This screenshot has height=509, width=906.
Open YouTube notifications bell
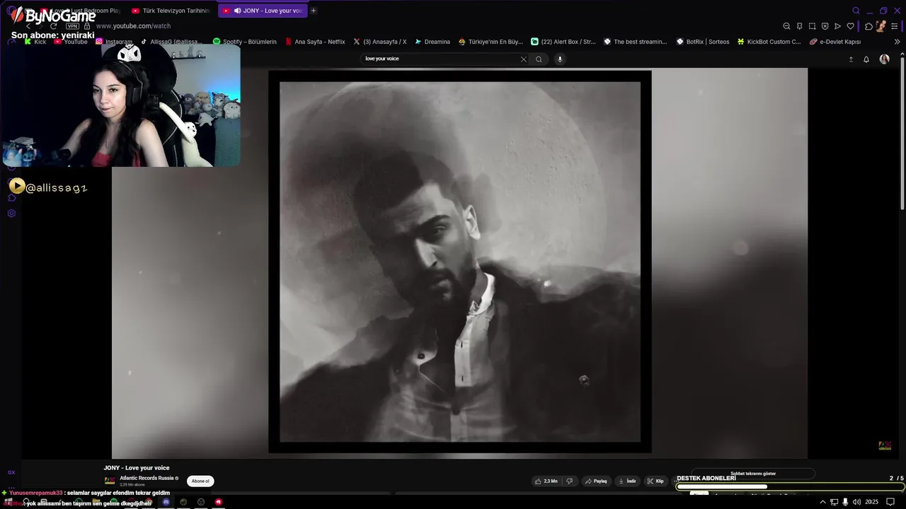866,59
